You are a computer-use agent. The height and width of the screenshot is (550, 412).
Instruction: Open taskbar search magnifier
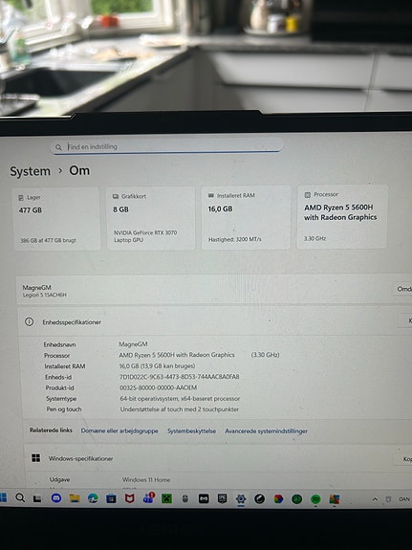point(20,497)
